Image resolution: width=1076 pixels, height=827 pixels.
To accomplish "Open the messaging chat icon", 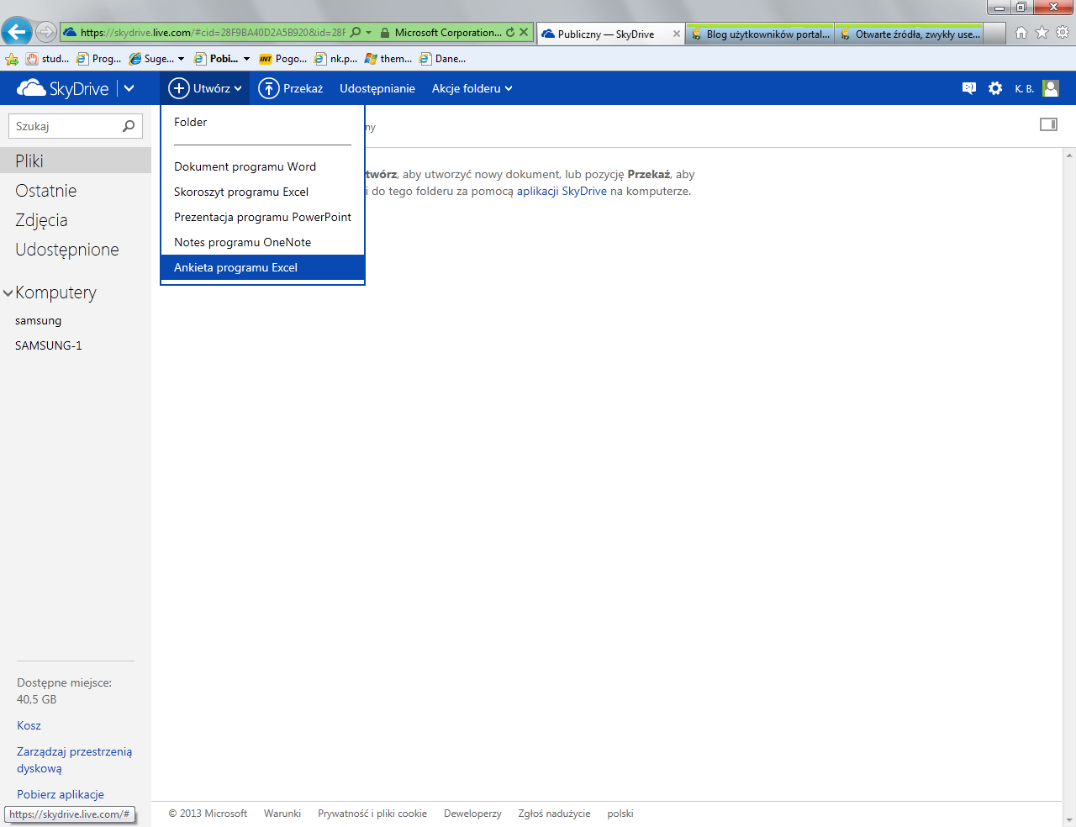I will click(969, 88).
